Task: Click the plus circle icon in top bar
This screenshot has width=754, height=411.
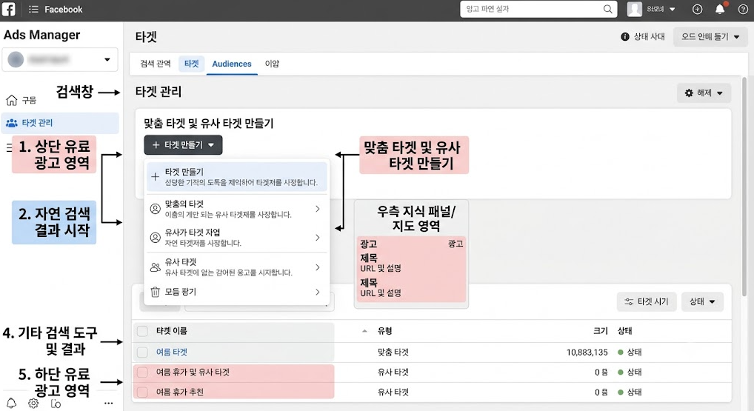Action: click(x=697, y=9)
